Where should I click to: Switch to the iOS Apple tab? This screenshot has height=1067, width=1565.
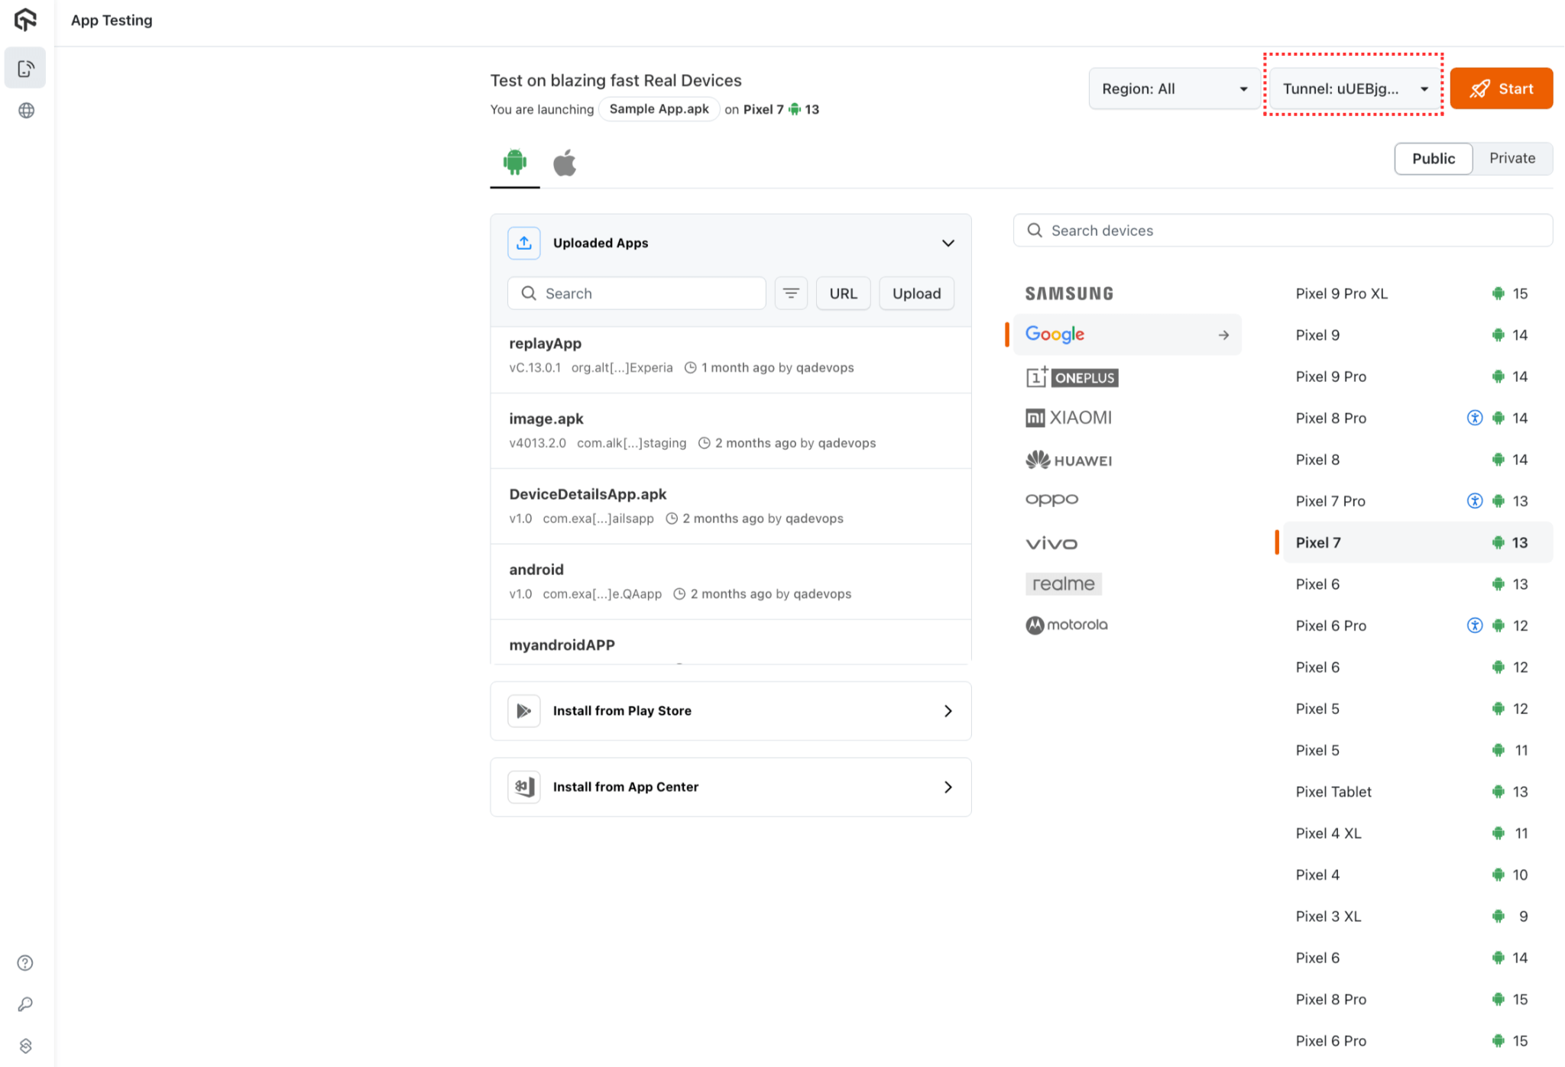(565, 163)
